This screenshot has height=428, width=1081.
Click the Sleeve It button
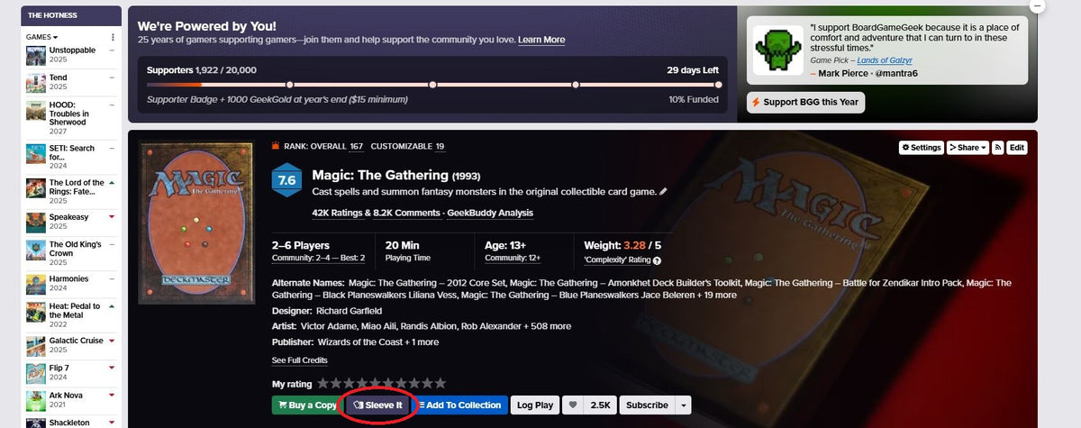pyautogui.click(x=378, y=405)
